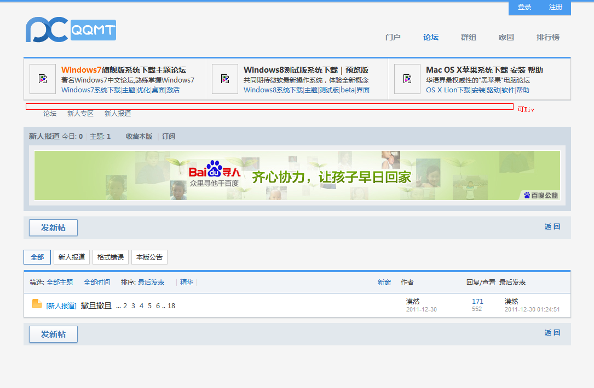The height and width of the screenshot is (388, 594).
Task: Click the Windows8 forum thumbnail icon
Action: click(225, 79)
